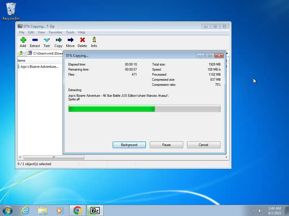Open the View menu
This screenshot has width=289, height=216.
(x=41, y=32)
